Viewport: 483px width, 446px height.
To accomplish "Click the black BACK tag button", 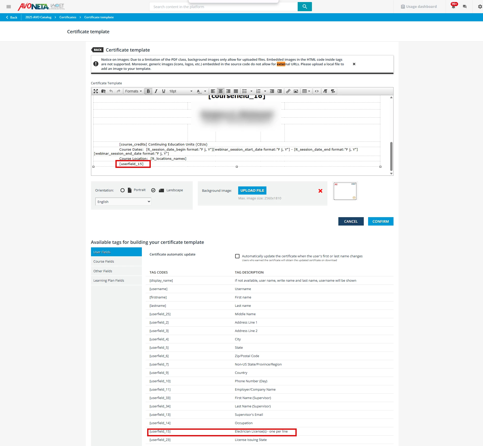I will (97, 50).
